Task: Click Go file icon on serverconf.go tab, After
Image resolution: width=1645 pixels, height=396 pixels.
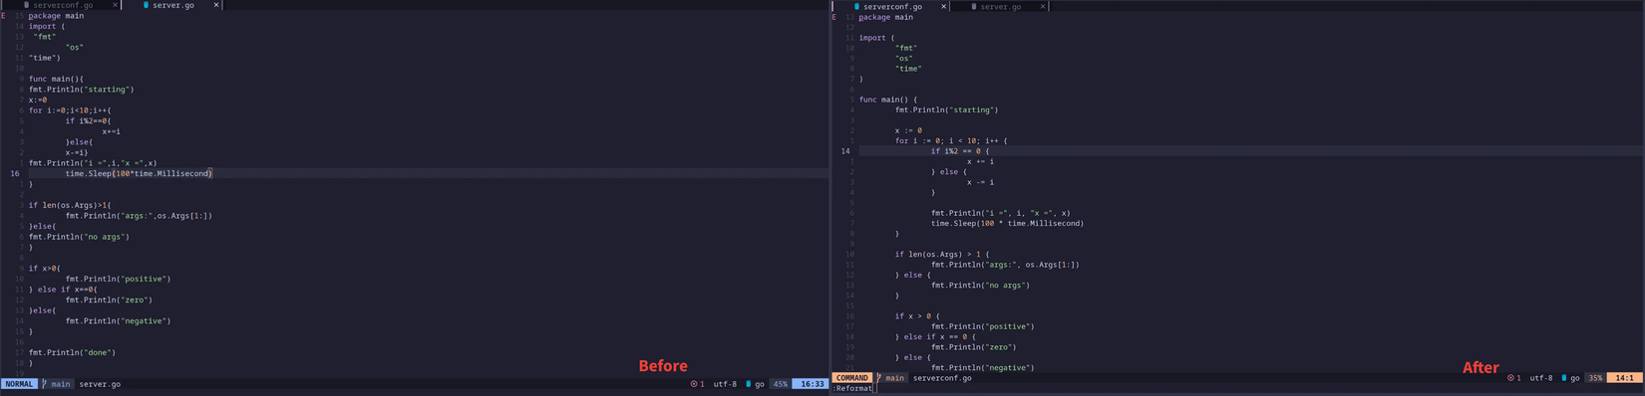Action: point(856,6)
